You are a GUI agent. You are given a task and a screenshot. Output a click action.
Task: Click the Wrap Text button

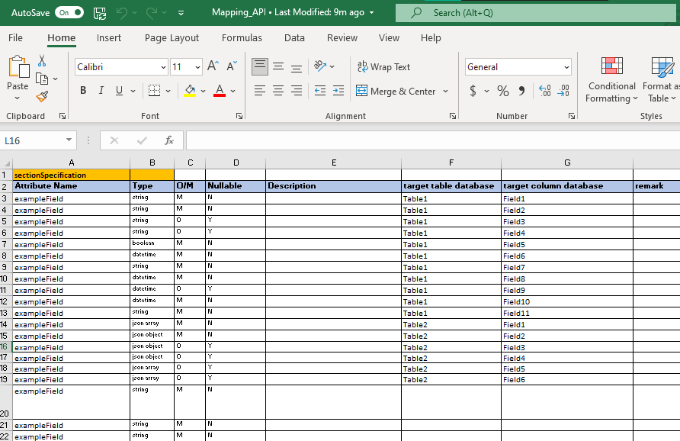[383, 67]
